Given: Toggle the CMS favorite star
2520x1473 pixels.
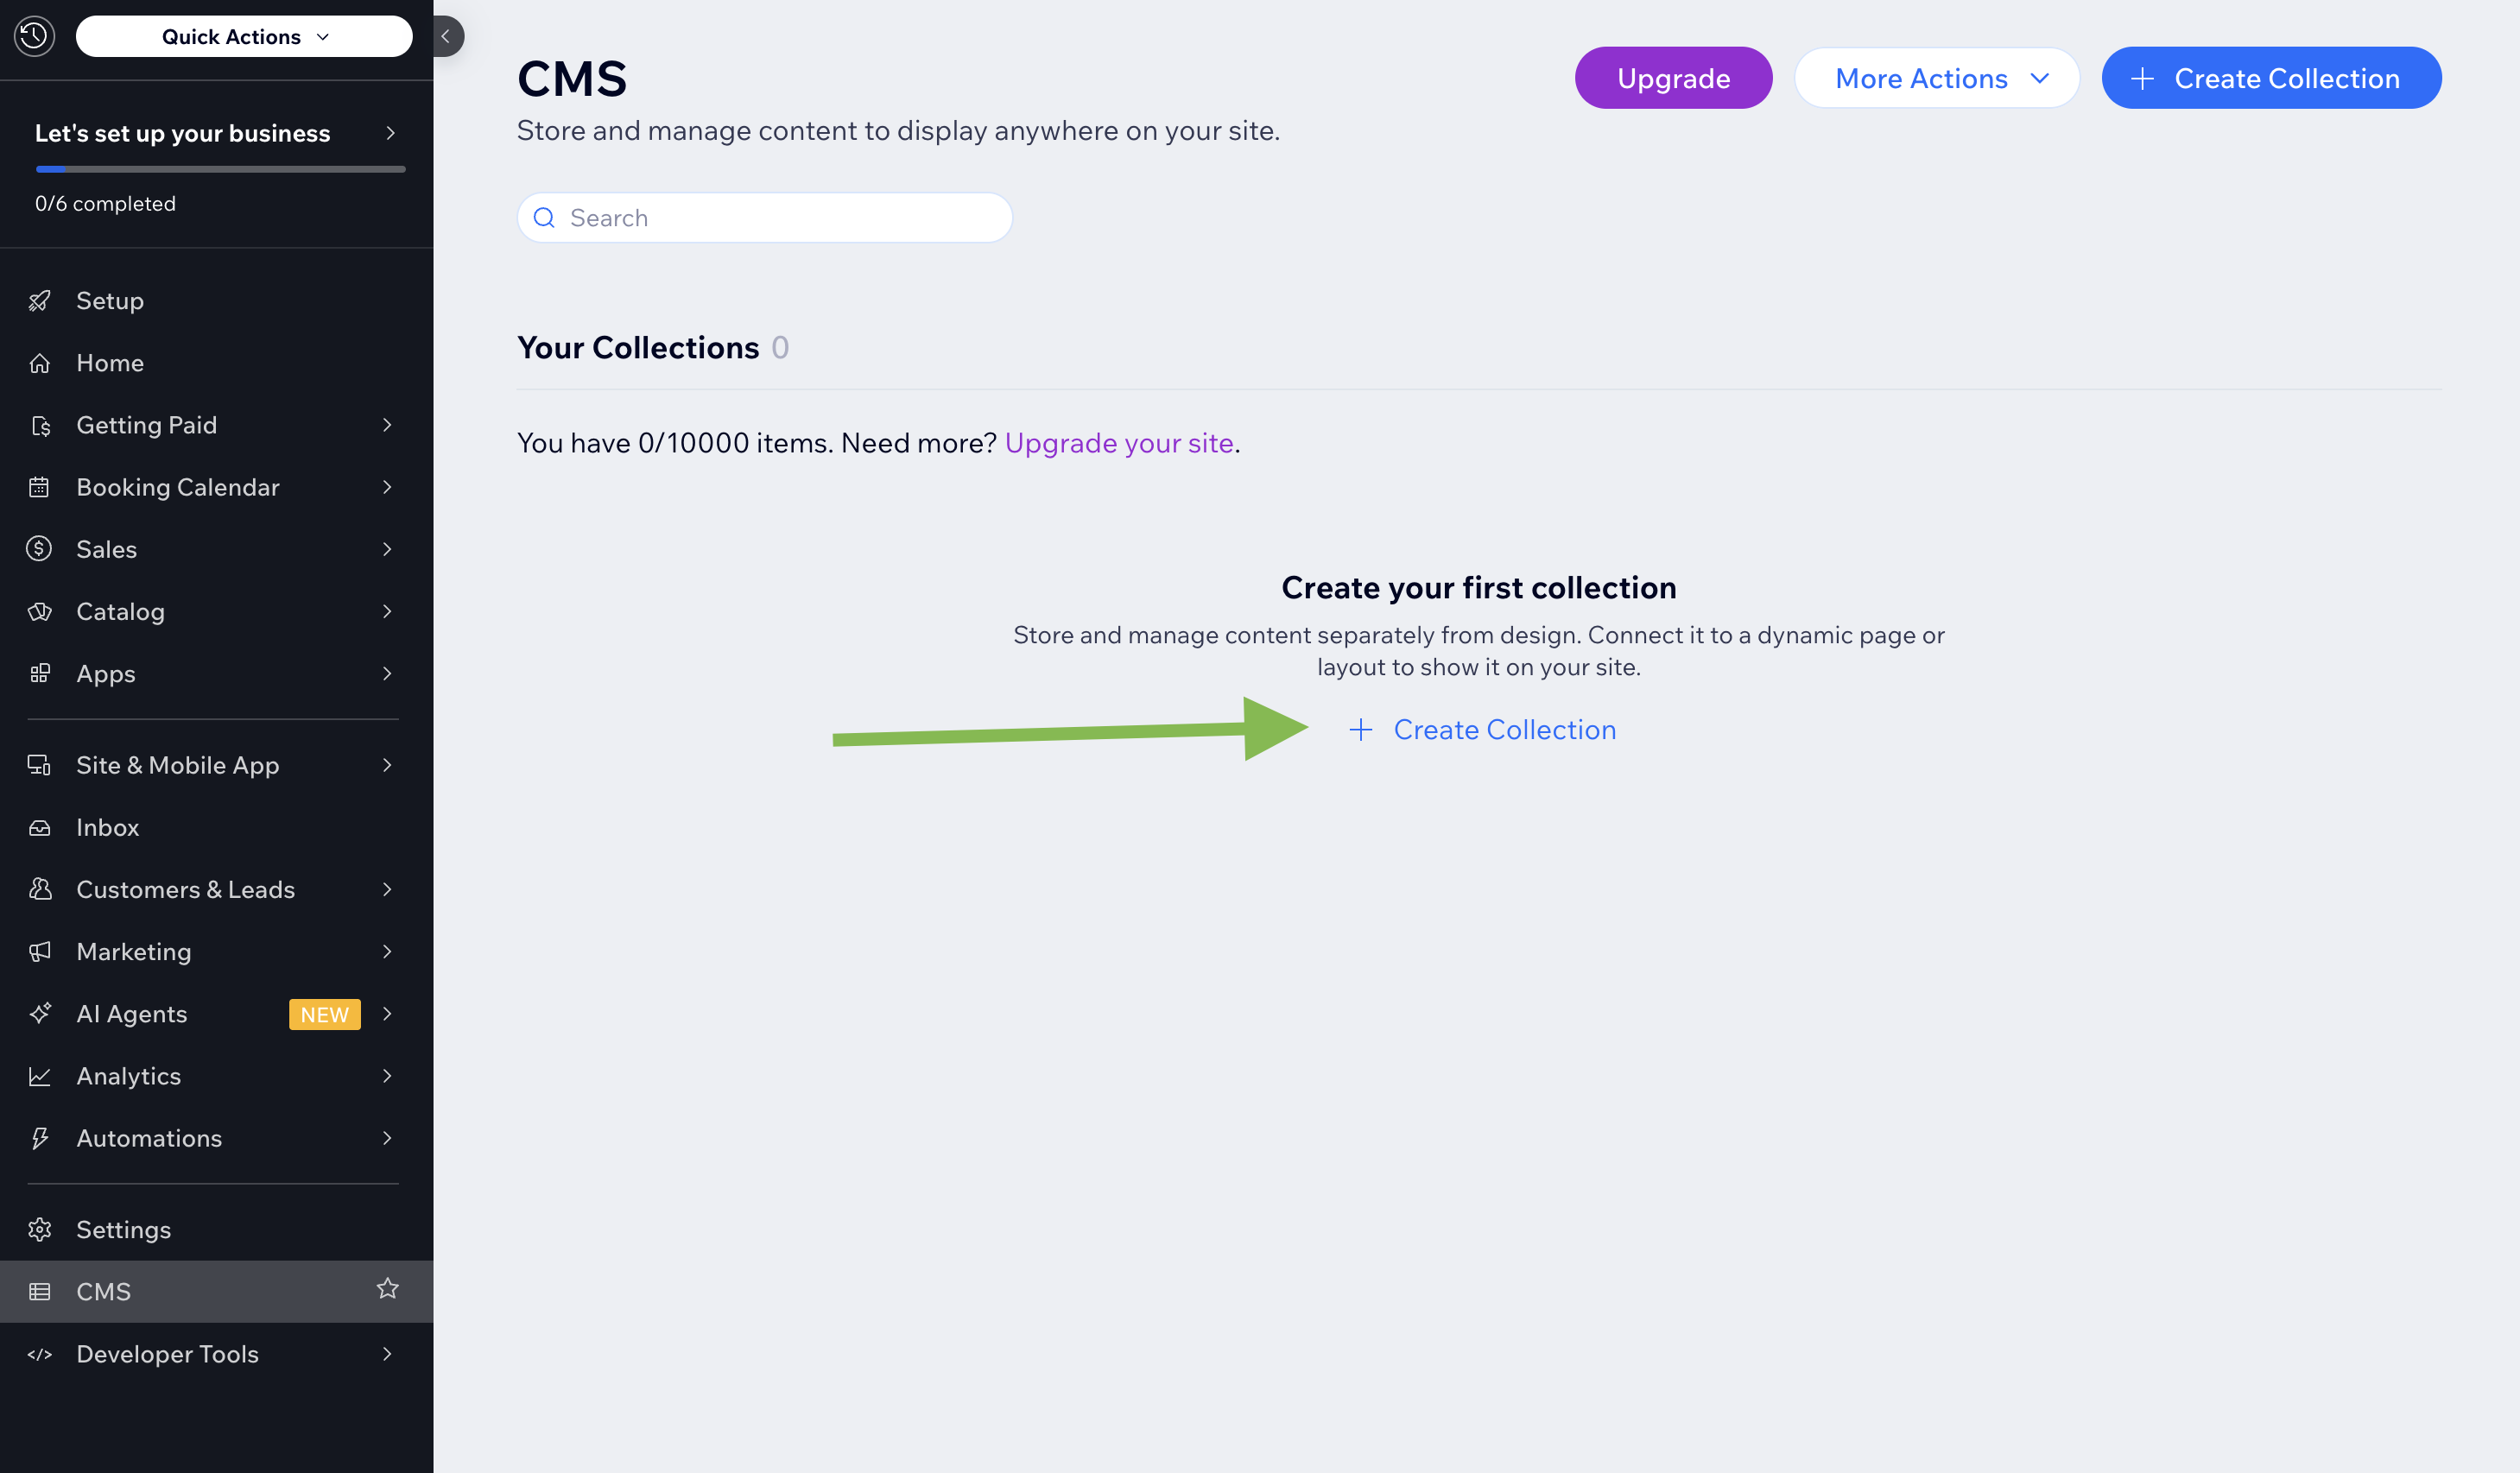Looking at the screenshot, I should [x=388, y=1289].
